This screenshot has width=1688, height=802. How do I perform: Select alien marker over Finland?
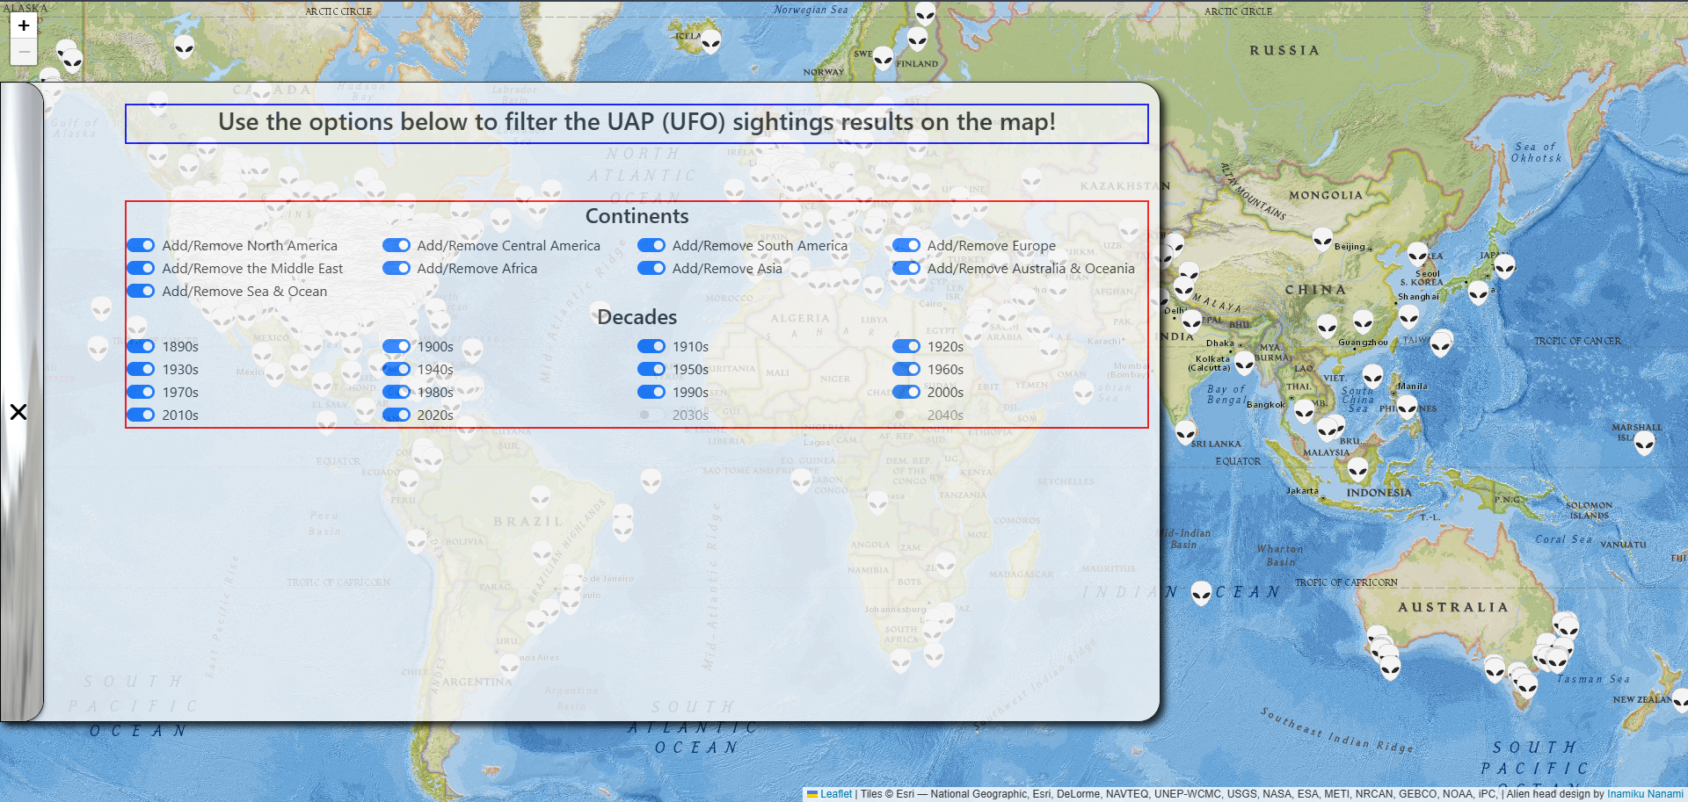917,40
